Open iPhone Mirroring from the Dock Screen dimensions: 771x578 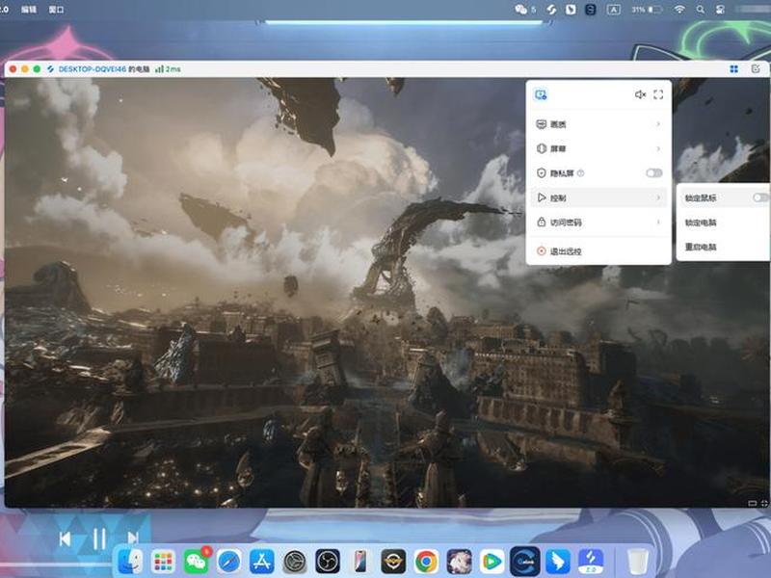click(360, 562)
